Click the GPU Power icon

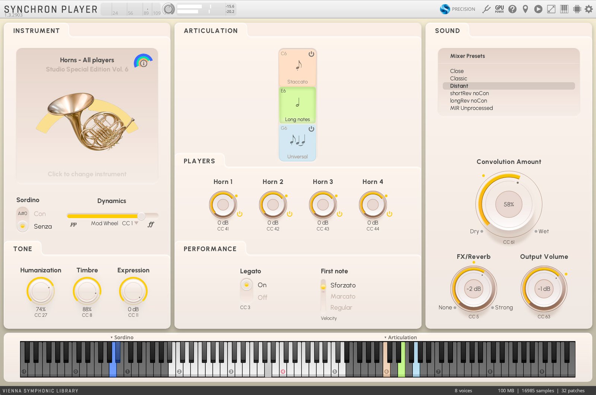499,9
